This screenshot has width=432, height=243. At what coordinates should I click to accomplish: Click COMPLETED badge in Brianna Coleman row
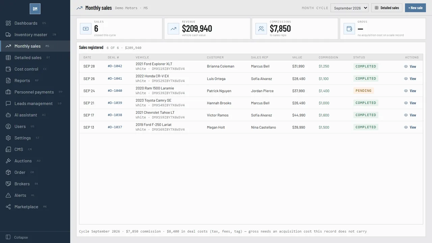[x=366, y=66]
